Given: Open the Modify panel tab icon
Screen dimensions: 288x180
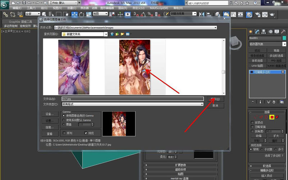Looking at the screenshot, I should 256,31.
